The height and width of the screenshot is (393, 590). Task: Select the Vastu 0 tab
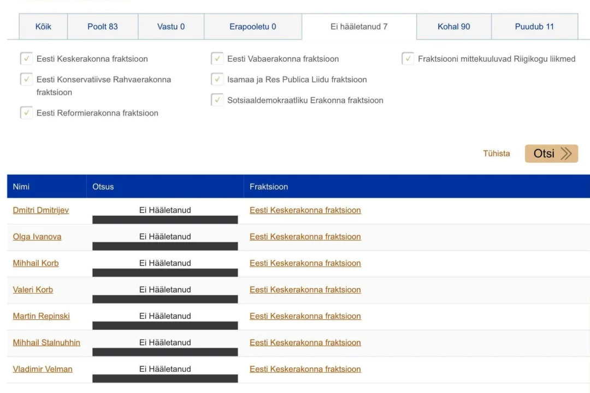click(x=171, y=27)
